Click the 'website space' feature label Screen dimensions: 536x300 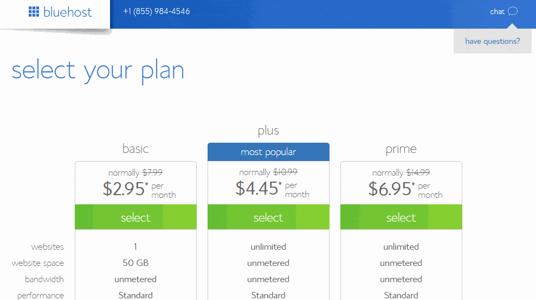coord(37,263)
